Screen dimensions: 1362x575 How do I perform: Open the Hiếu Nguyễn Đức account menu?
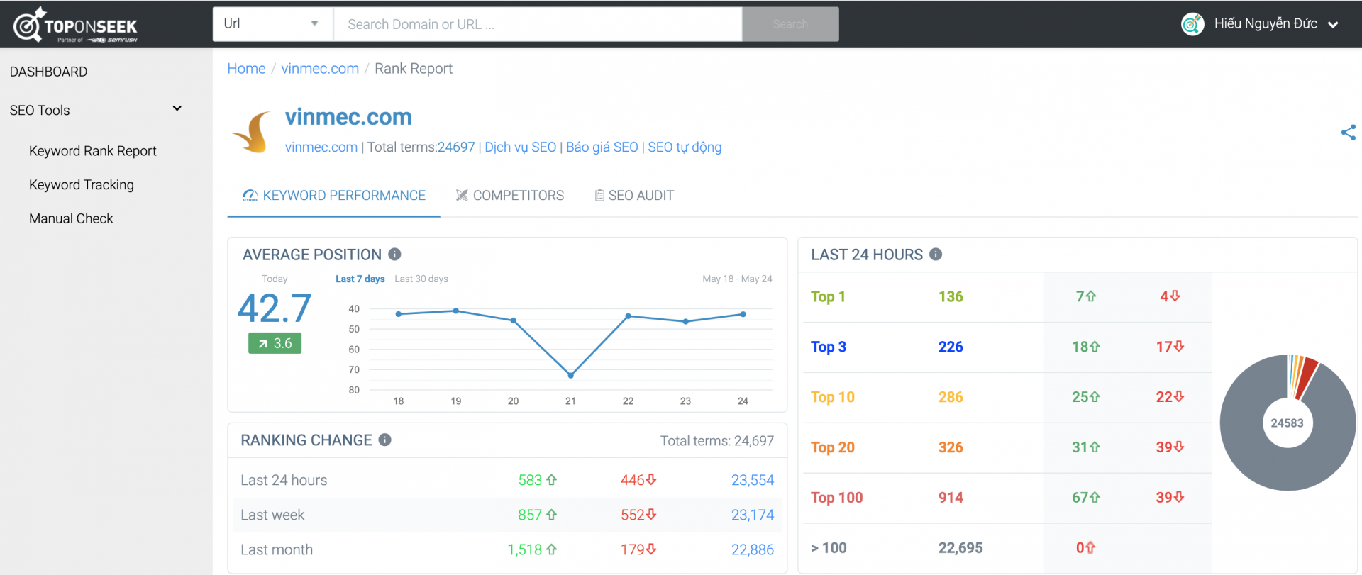pos(1266,24)
